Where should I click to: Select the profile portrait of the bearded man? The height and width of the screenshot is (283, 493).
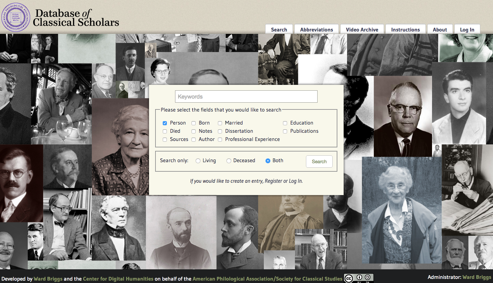point(237,232)
